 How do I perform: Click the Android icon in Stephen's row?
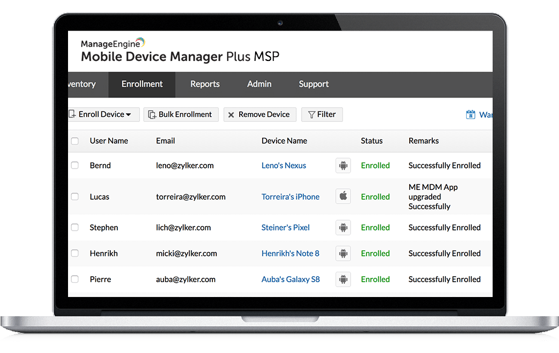[x=343, y=227]
